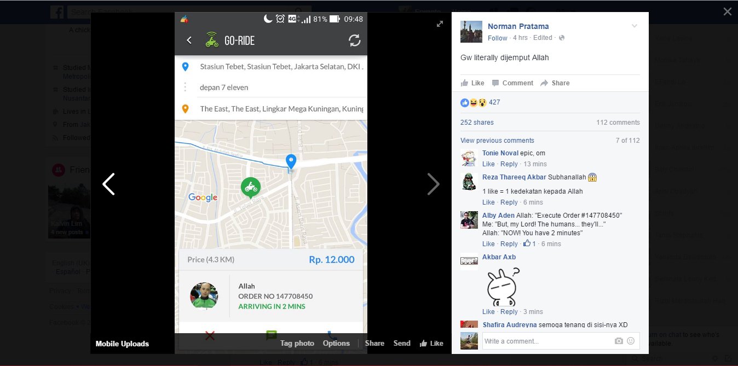Like Alby Aden's comment
The height and width of the screenshot is (366, 738).
pyautogui.click(x=488, y=244)
